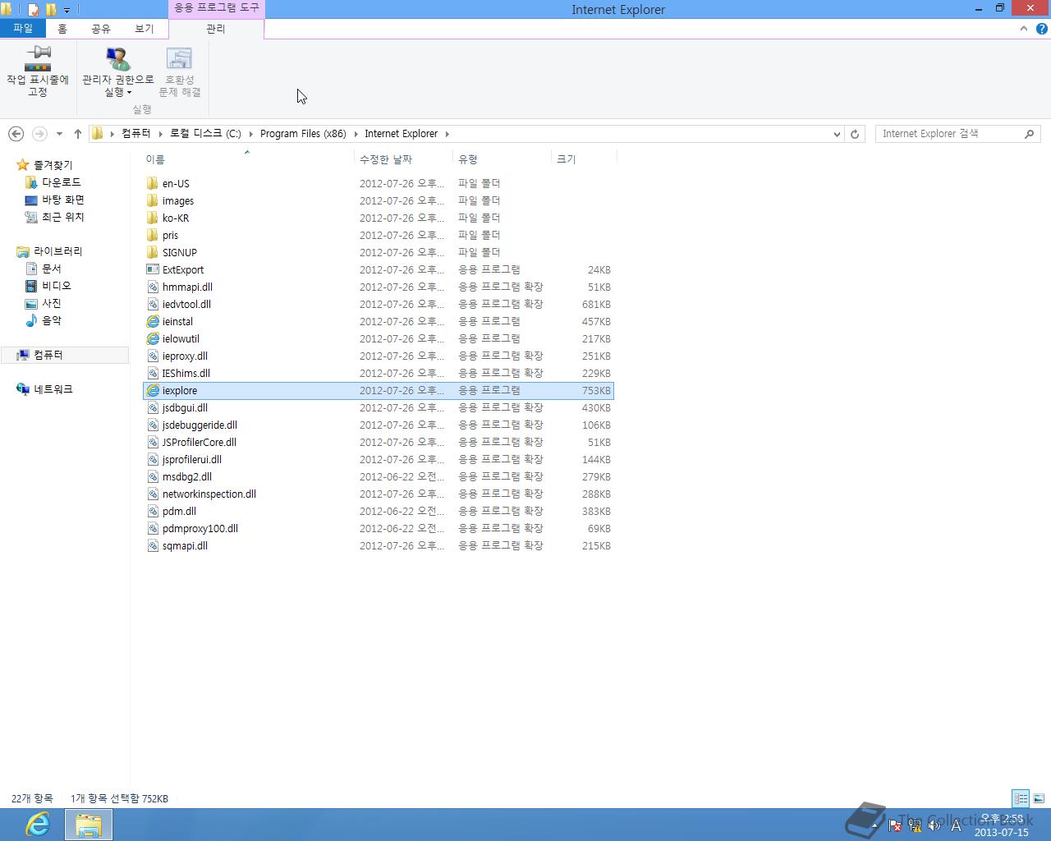This screenshot has width=1051, height=841.
Task: Refresh the folder view button
Action: pyautogui.click(x=855, y=134)
